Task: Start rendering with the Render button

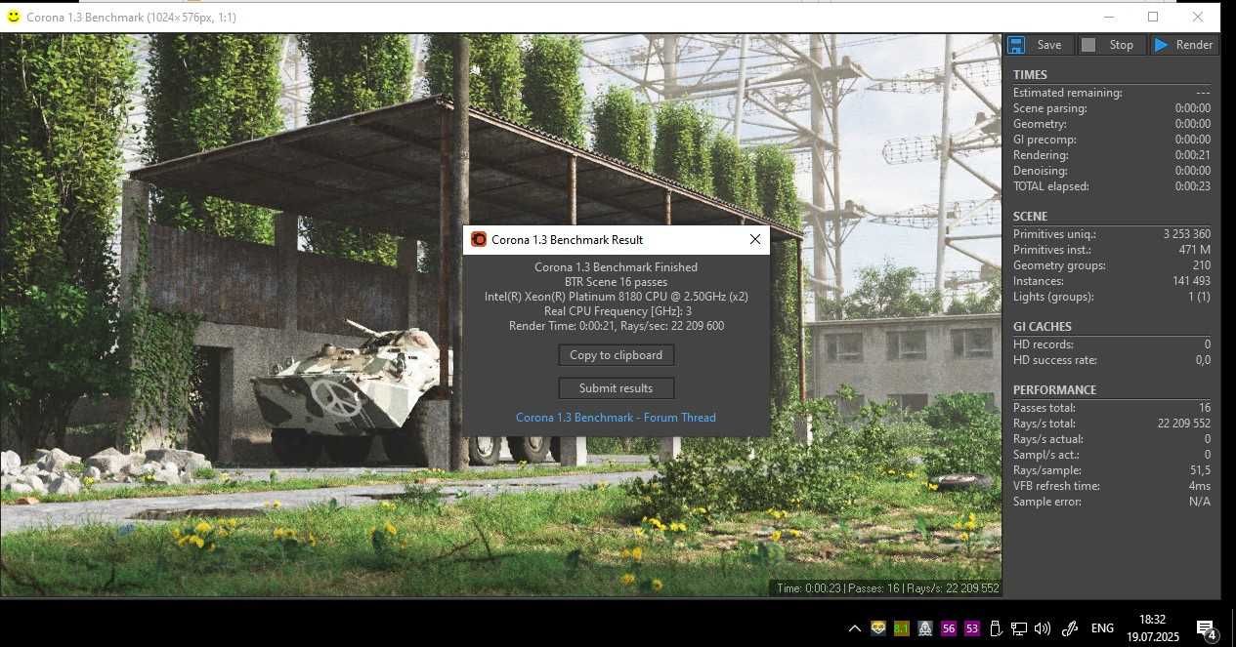Action: (x=1184, y=45)
